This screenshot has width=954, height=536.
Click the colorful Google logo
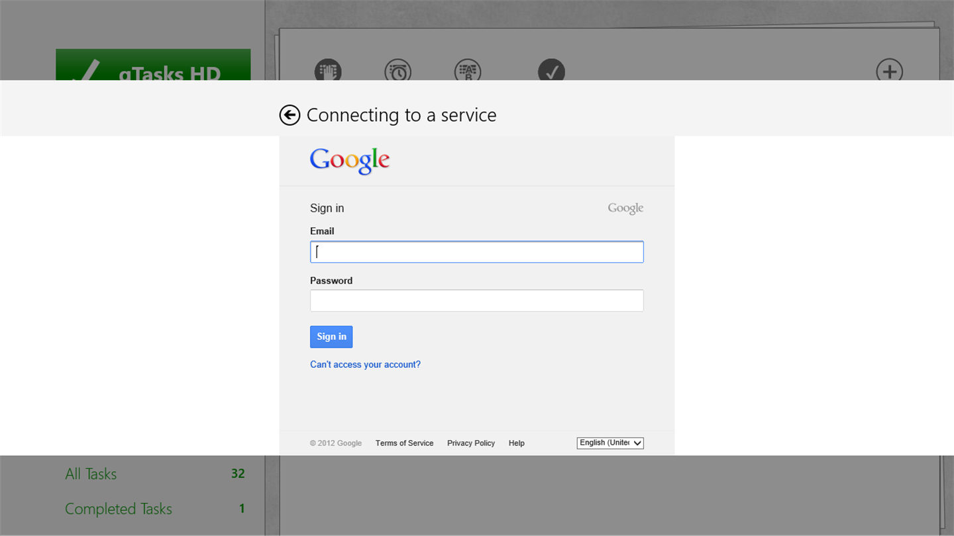[x=350, y=161]
